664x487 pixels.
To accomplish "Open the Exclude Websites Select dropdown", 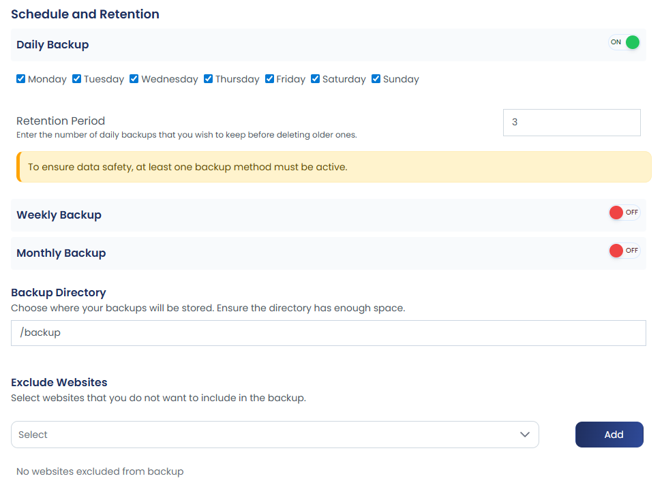I will point(275,435).
